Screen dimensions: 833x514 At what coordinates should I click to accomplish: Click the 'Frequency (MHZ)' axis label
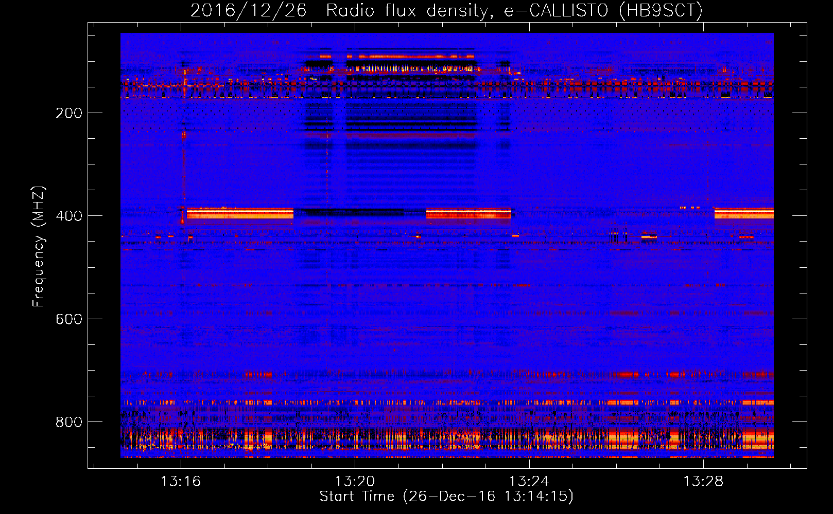[x=39, y=246]
